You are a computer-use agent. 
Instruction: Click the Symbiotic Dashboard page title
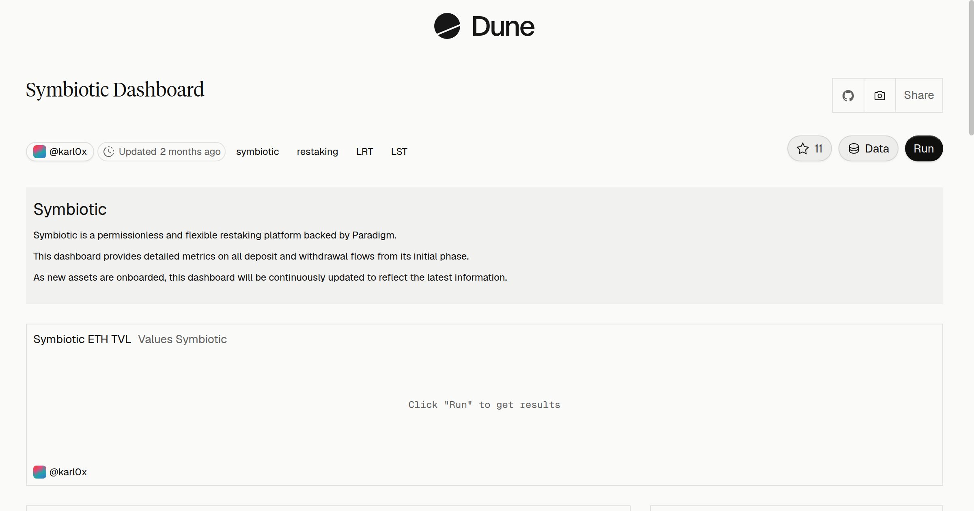(x=115, y=90)
